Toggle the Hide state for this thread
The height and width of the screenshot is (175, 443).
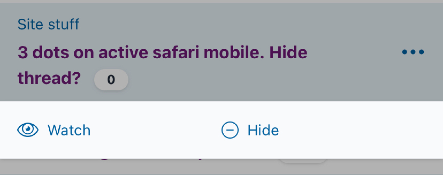pos(263,130)
